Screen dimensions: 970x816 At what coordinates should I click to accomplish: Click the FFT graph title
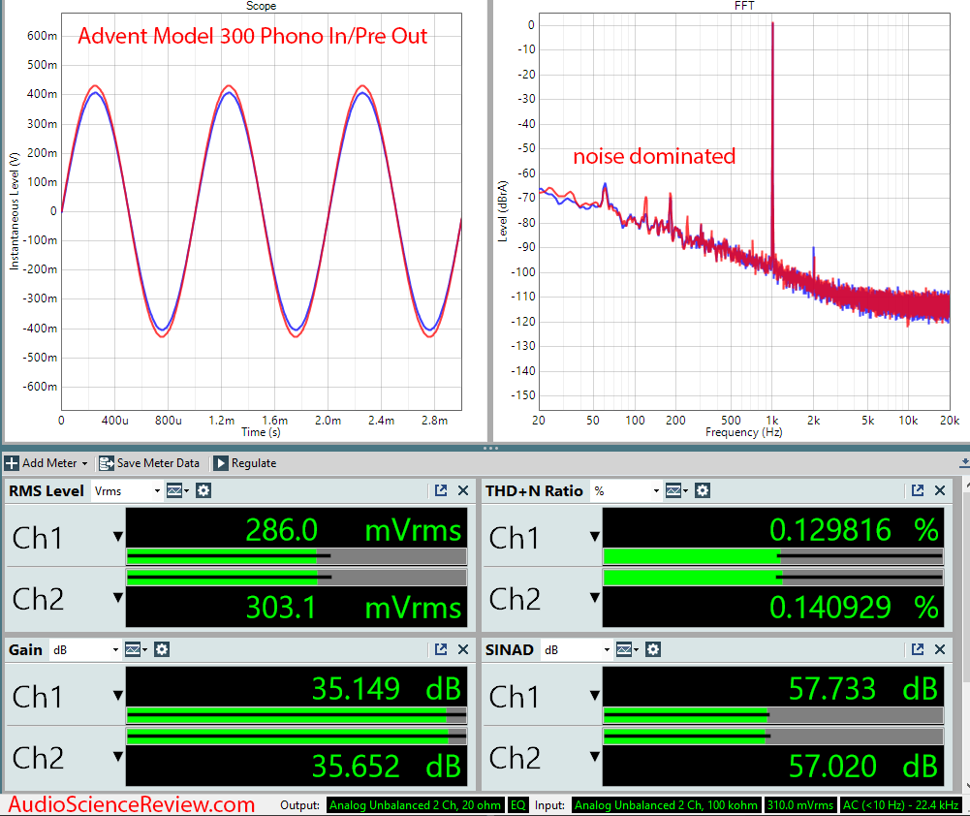(x=744, y=6)
